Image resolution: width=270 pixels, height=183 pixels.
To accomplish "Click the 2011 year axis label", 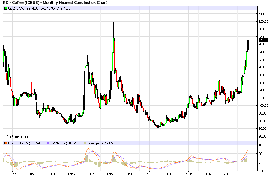I will tap(247, 174).
